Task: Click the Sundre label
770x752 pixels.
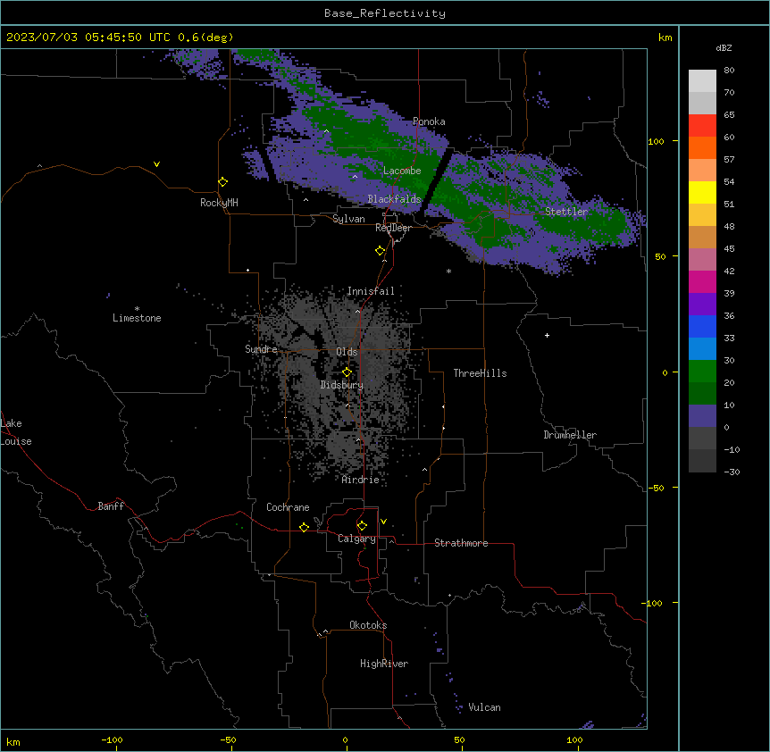Action: coord(261,349)
